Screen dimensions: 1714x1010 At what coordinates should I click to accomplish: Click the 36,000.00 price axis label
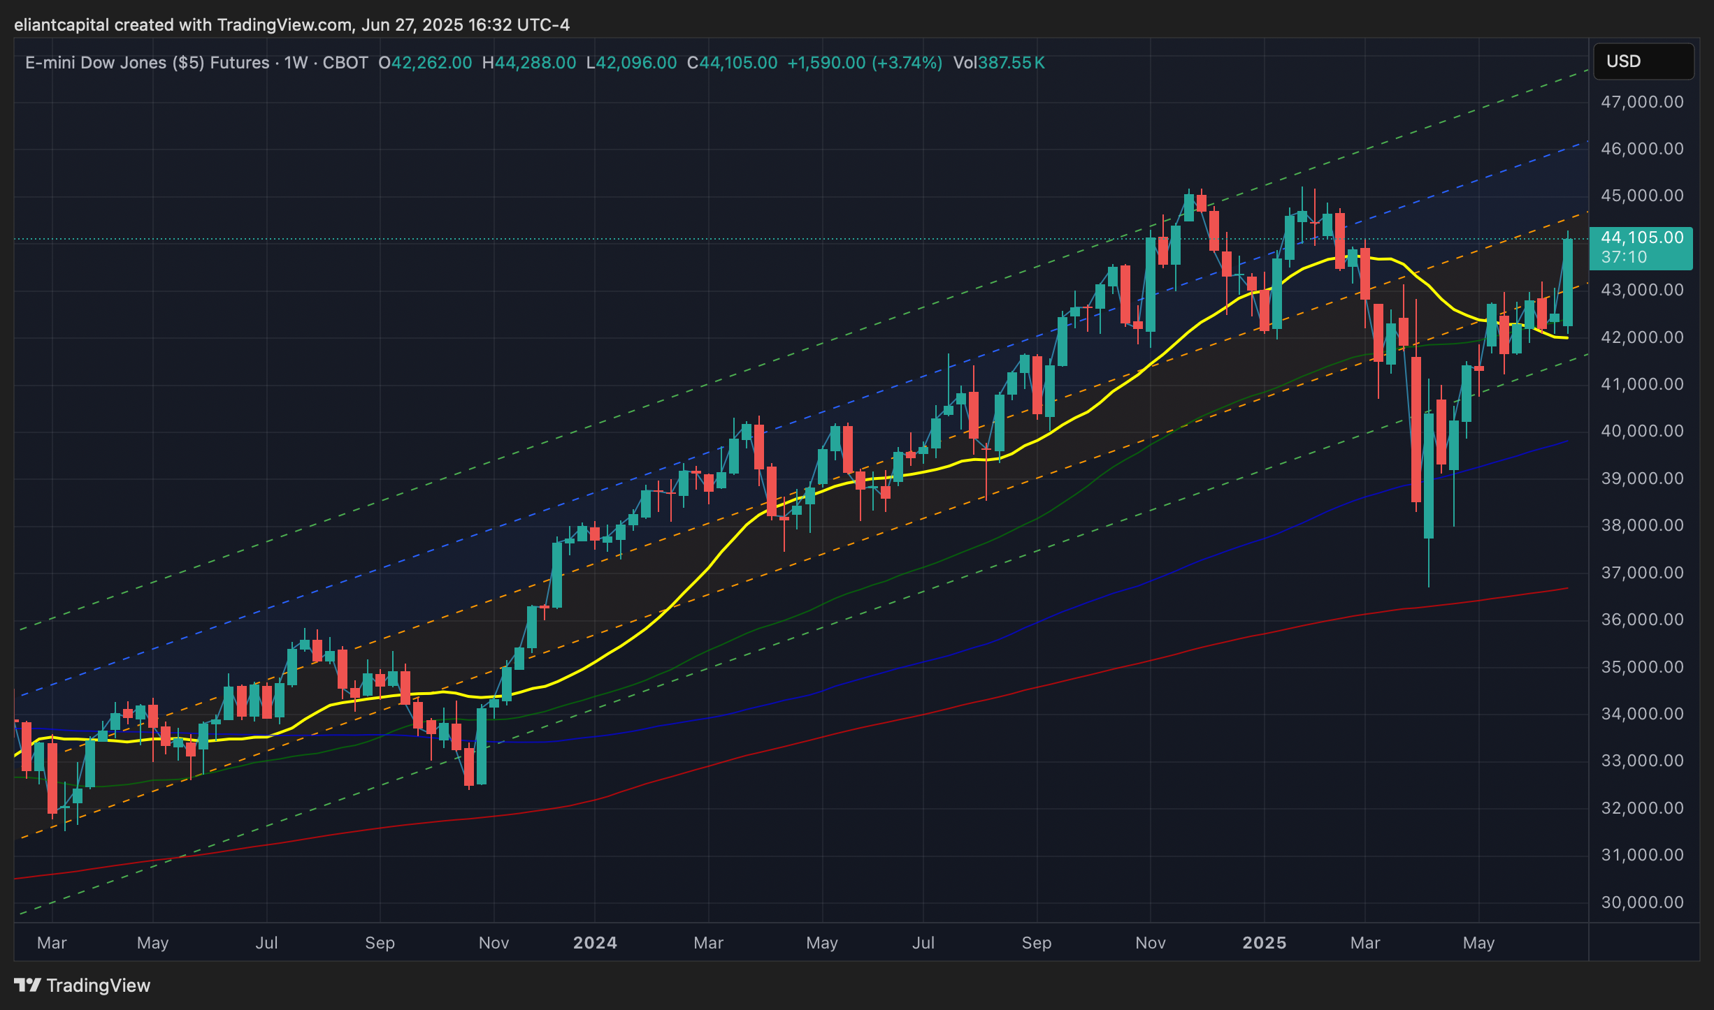[x=1641, y=620]
